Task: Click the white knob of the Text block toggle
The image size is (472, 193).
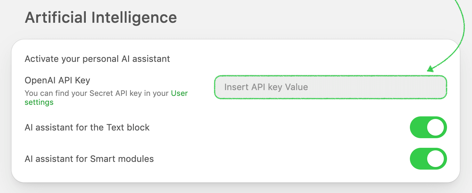Action: click(x=435, y=127)
